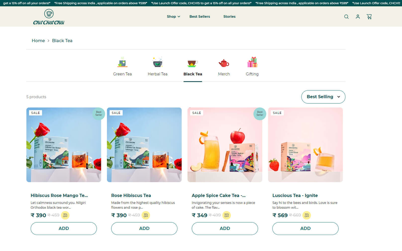402x251 pixels.
Task: Click the Chit Chat Chai logo
Action: click(x=49, y=17)
